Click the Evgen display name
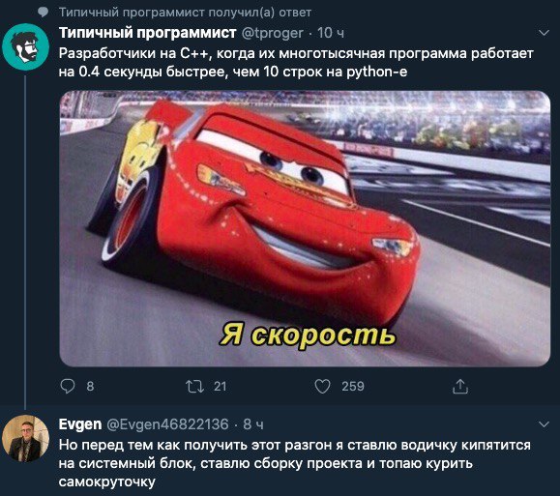The width and height of the screenshot is (560, 496). pyautogui.click(x=80, y=424)
